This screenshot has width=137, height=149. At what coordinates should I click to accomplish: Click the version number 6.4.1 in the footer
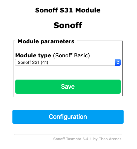(x=87, y=139)
